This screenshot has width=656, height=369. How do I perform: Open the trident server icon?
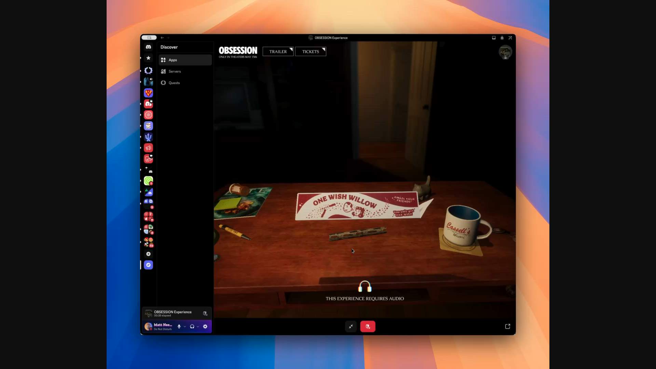point(148,137)
